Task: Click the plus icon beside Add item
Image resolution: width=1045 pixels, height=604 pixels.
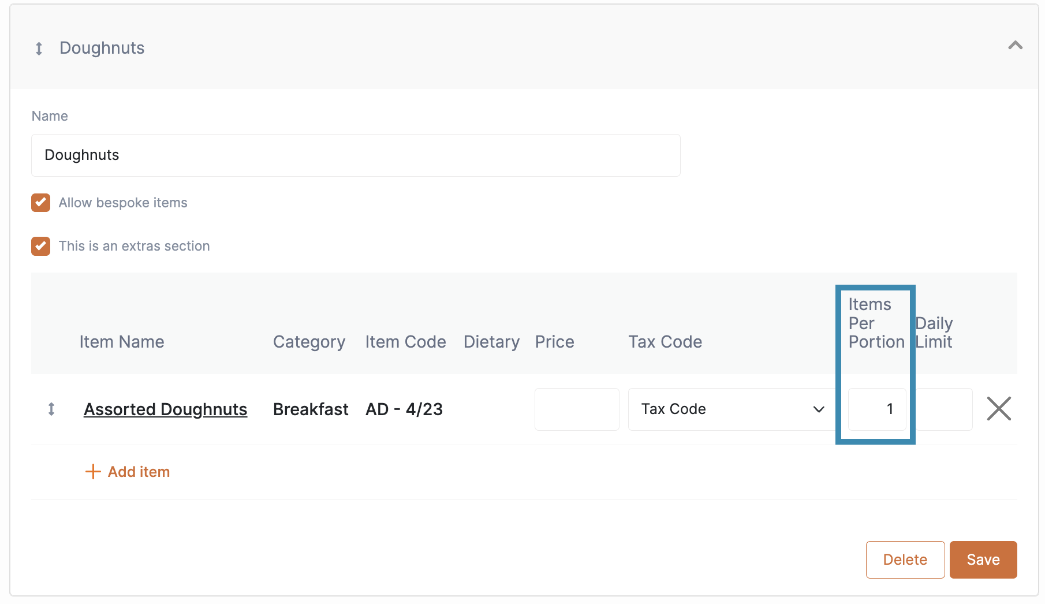Action: tap(93, 472)
